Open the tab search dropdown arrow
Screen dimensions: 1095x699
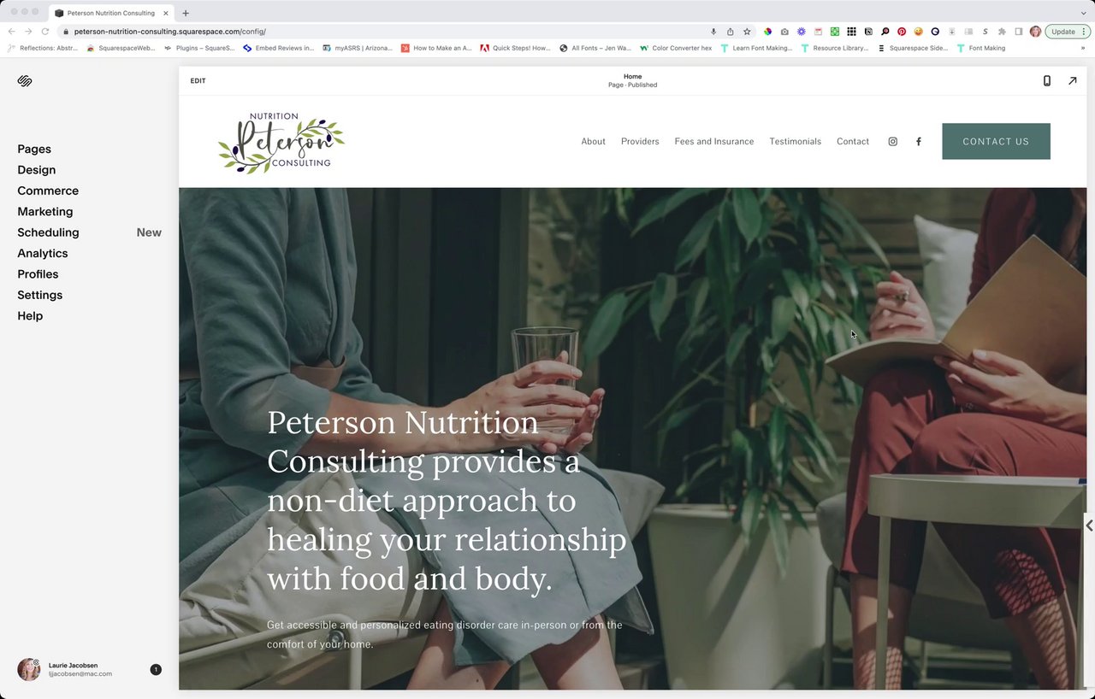click(1083, 13)
